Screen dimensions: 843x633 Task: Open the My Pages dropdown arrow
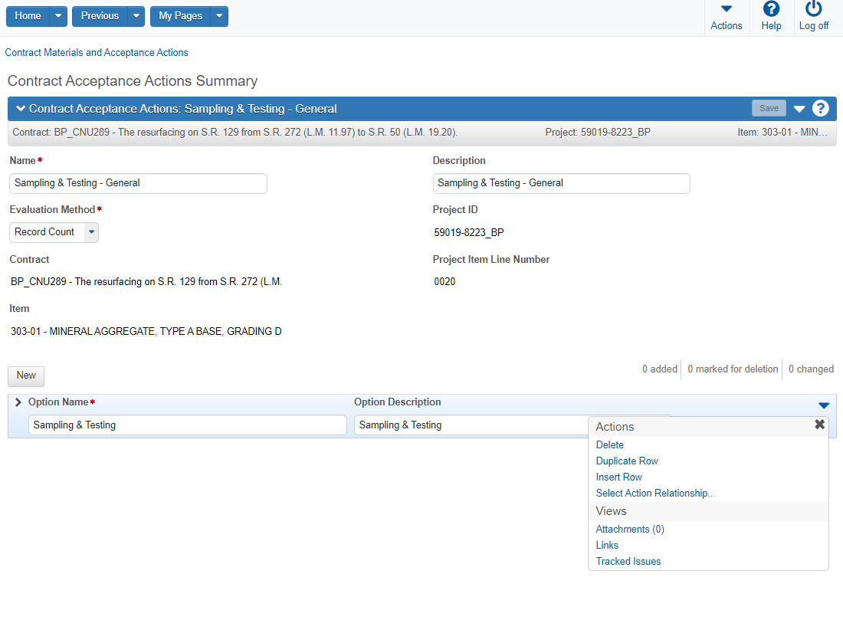219,16
